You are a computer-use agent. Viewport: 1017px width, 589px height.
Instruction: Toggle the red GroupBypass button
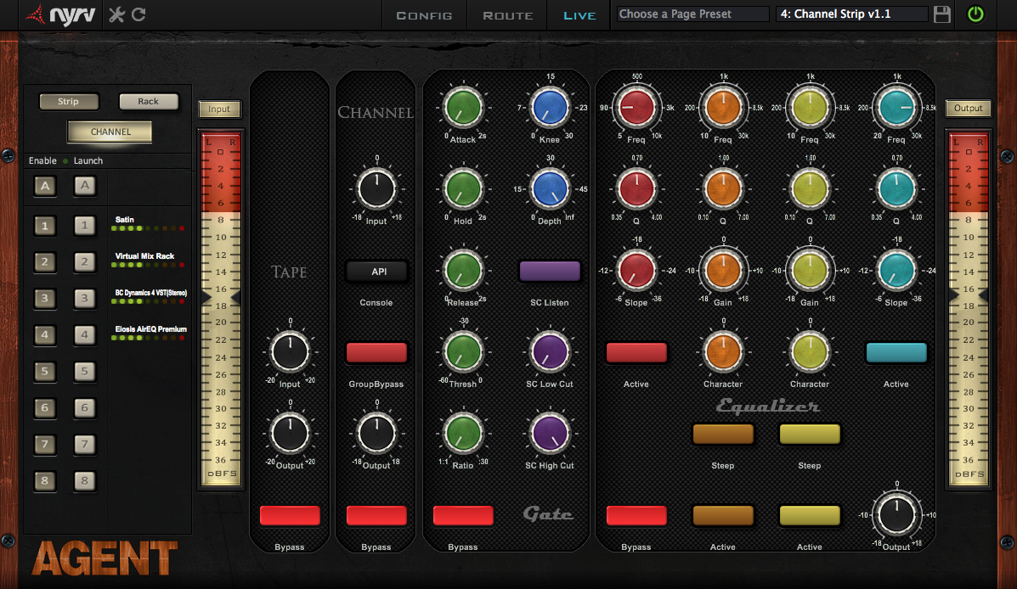tap(376, 353)
